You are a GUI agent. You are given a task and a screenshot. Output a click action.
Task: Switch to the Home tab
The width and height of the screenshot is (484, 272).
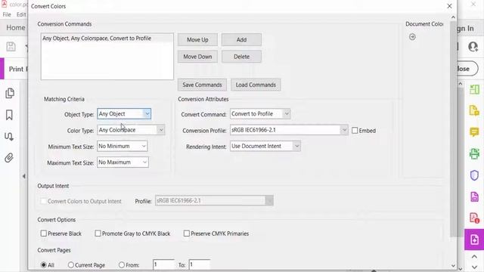click(x=16, y=28)
